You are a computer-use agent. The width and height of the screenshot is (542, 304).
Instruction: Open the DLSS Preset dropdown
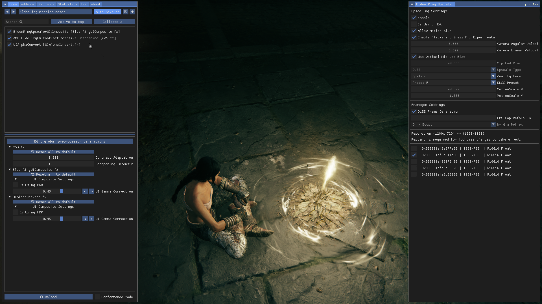[x=453, y=83]
